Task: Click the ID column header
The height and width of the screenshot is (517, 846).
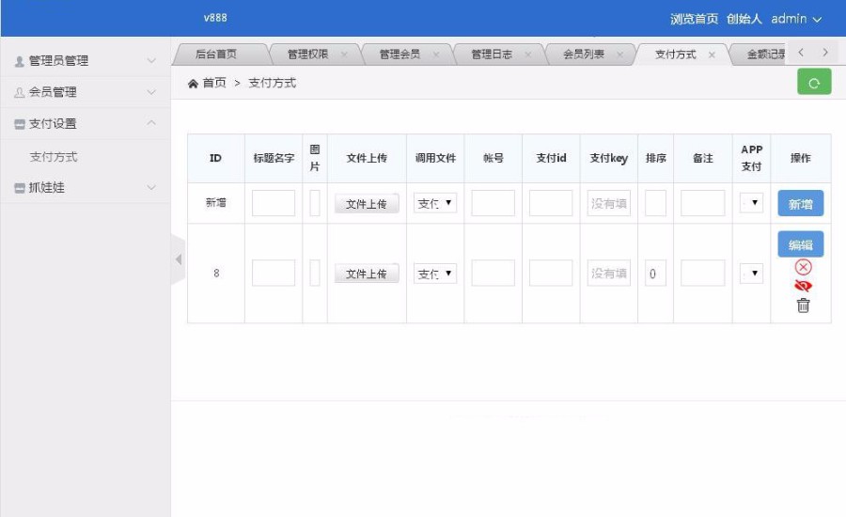Action: (215, 158)
